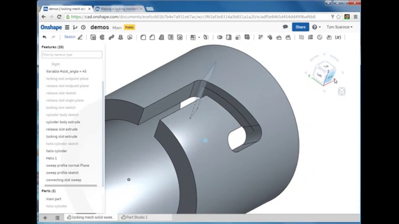The image size is (399, 224).
Task: Open the Tom Scarince user menu
Action: 339,27
